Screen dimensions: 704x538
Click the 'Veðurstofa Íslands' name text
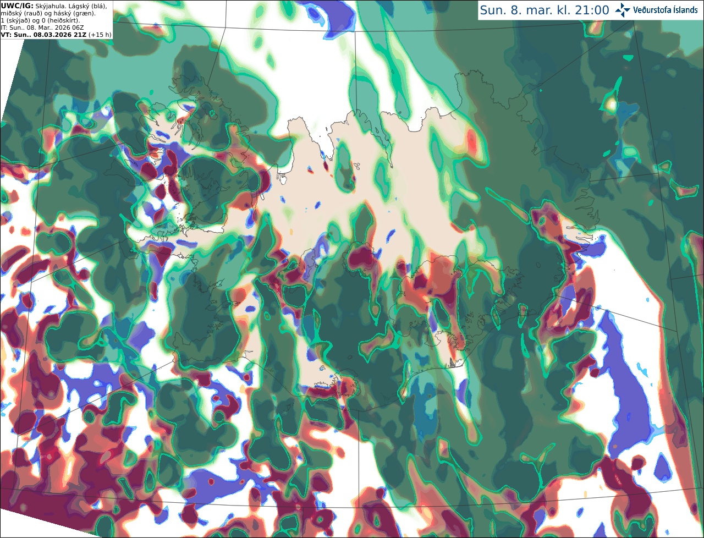coord(665,10)
